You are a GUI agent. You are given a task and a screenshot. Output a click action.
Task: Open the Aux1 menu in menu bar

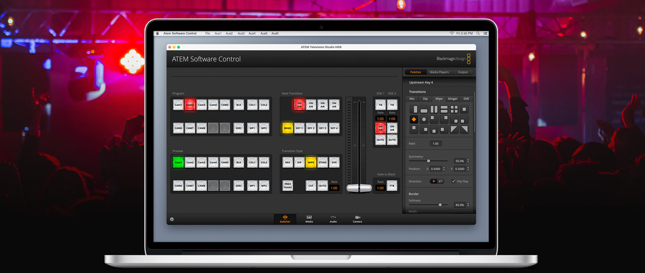[x=218, y=34]
